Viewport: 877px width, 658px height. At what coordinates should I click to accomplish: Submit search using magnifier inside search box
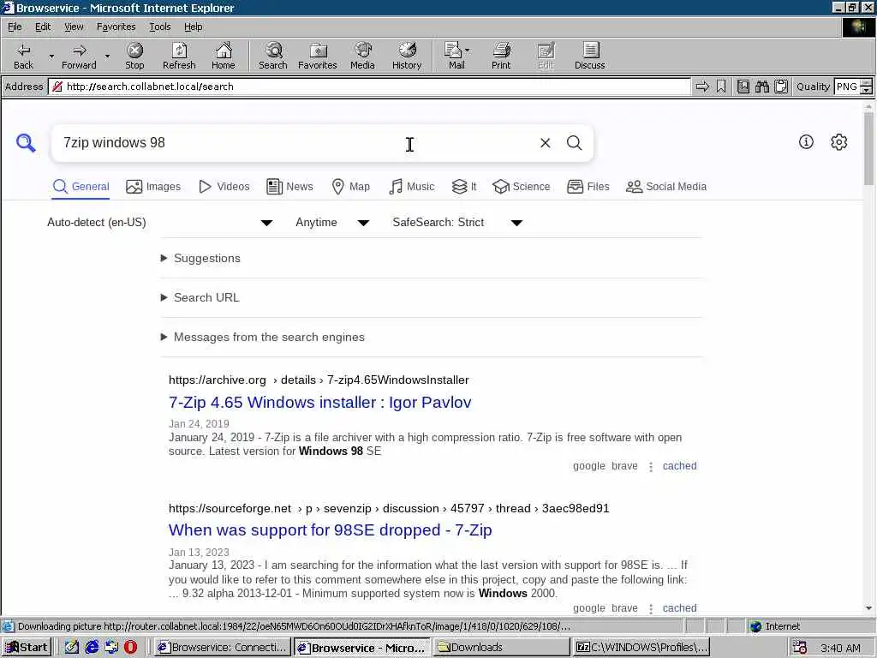[575, 143]
